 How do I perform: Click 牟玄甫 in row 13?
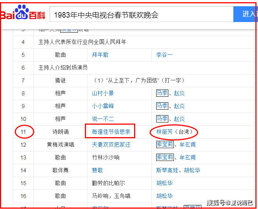tap(187, 157)
